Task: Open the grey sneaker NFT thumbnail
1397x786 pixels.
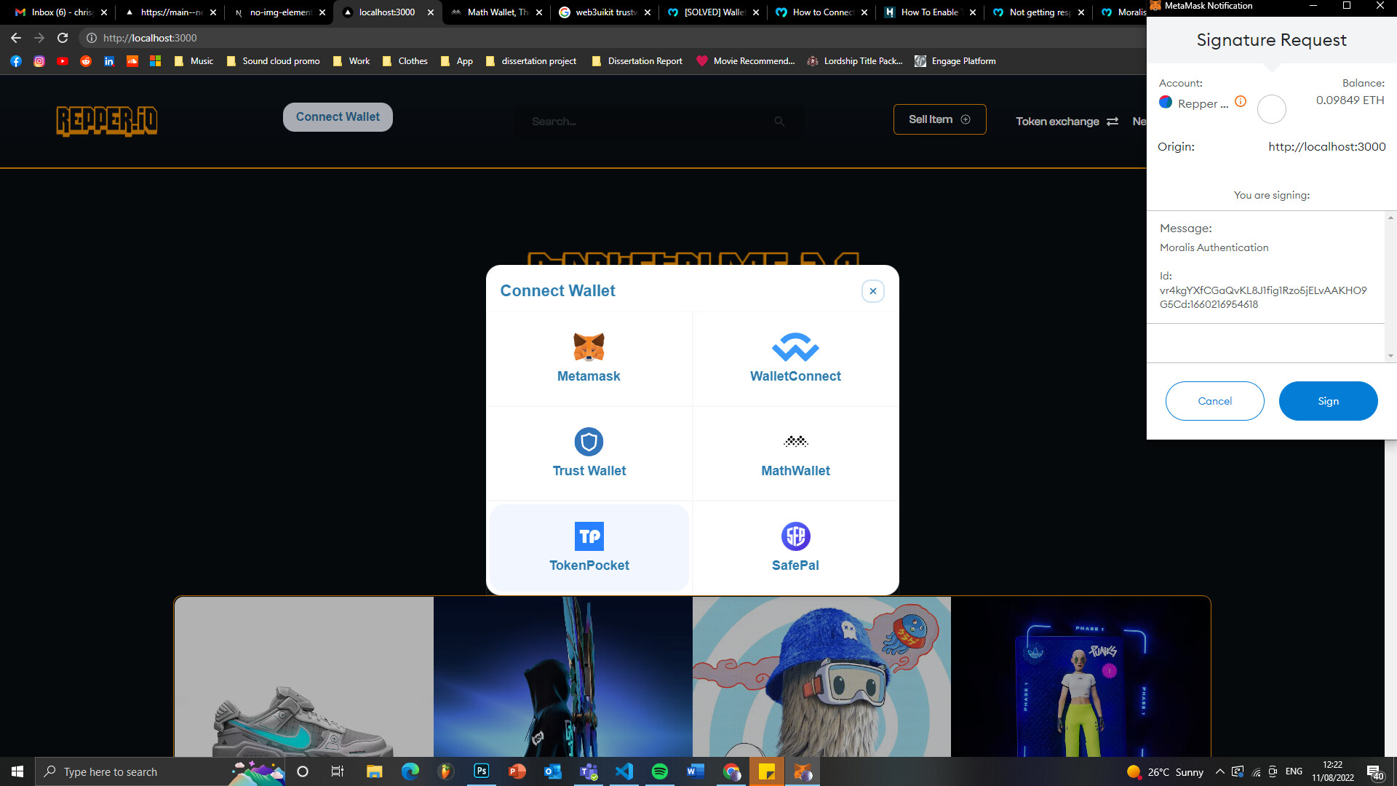Action: tap(304, 677)
